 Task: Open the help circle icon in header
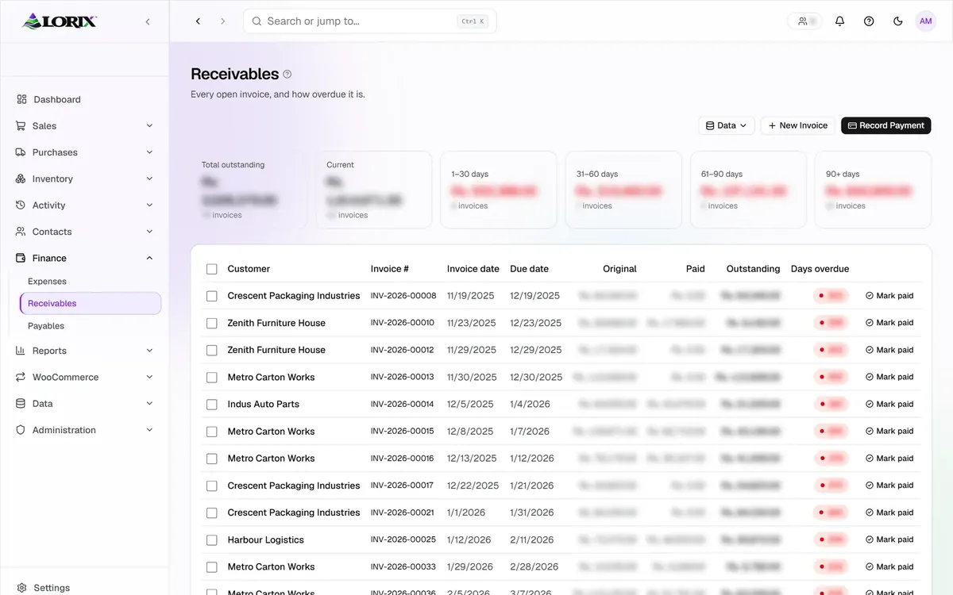[869, 21]
